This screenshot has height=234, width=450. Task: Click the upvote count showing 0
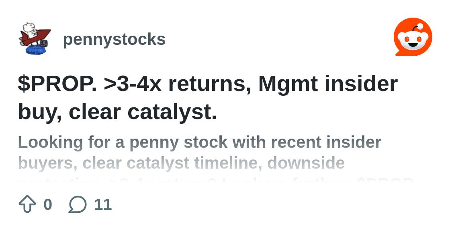(x=47, y=204)
